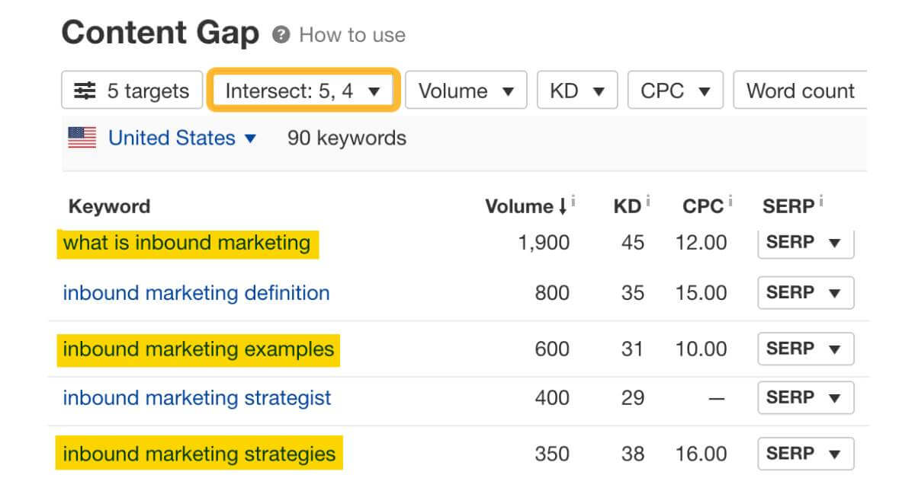
Task: Click the KD value 45
Action: pyautogui.click(x=632, y=243)
